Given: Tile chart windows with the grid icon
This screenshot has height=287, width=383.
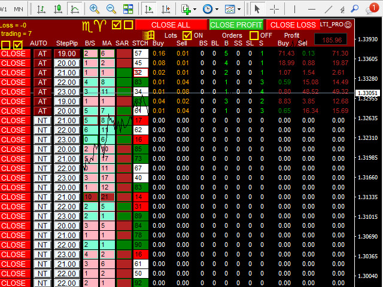Looking at the screenshot, I should tap(128, 9).
